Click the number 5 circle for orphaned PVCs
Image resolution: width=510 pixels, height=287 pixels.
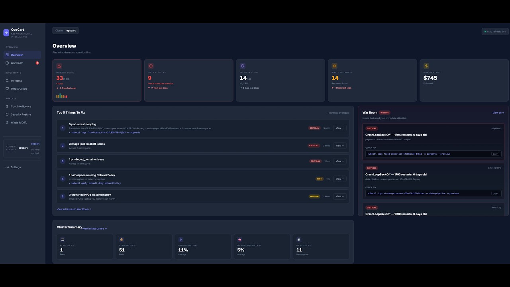pyautogui.click(x=63, y=196)
